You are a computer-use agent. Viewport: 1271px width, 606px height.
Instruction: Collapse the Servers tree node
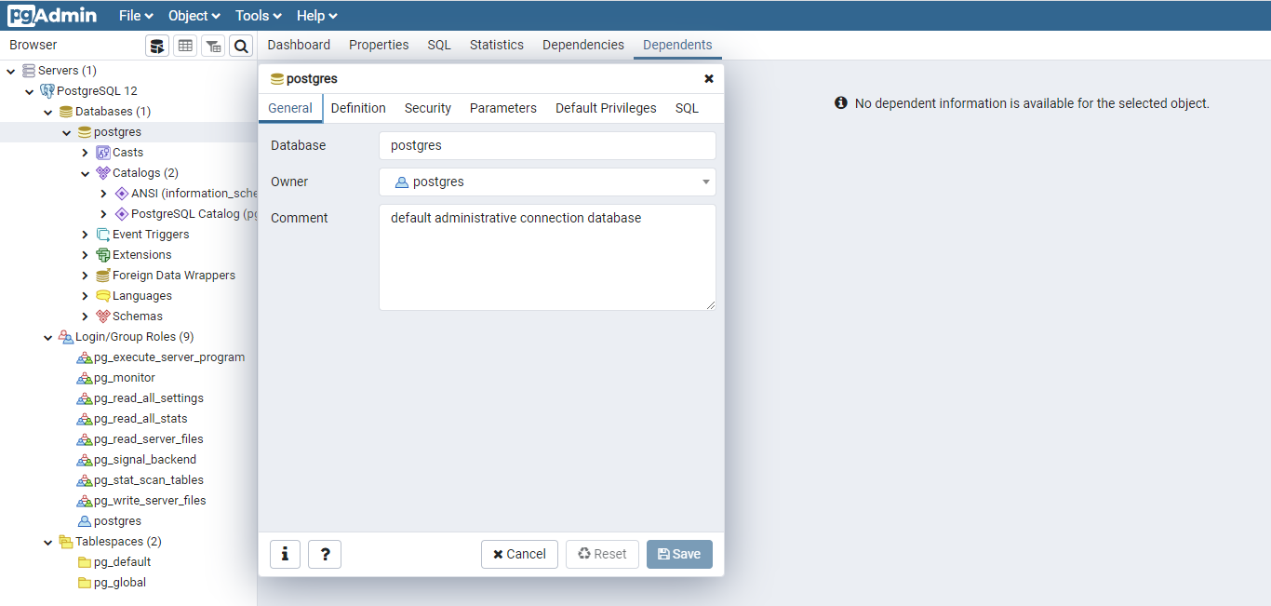(x=11, y=71)
